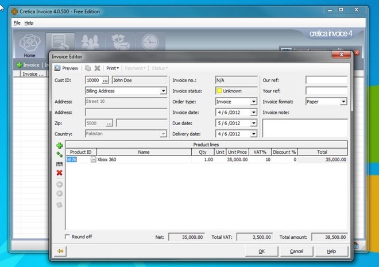Click the VAT cell showing 10
Screen dimensions: 379x267
coord(260,160)
